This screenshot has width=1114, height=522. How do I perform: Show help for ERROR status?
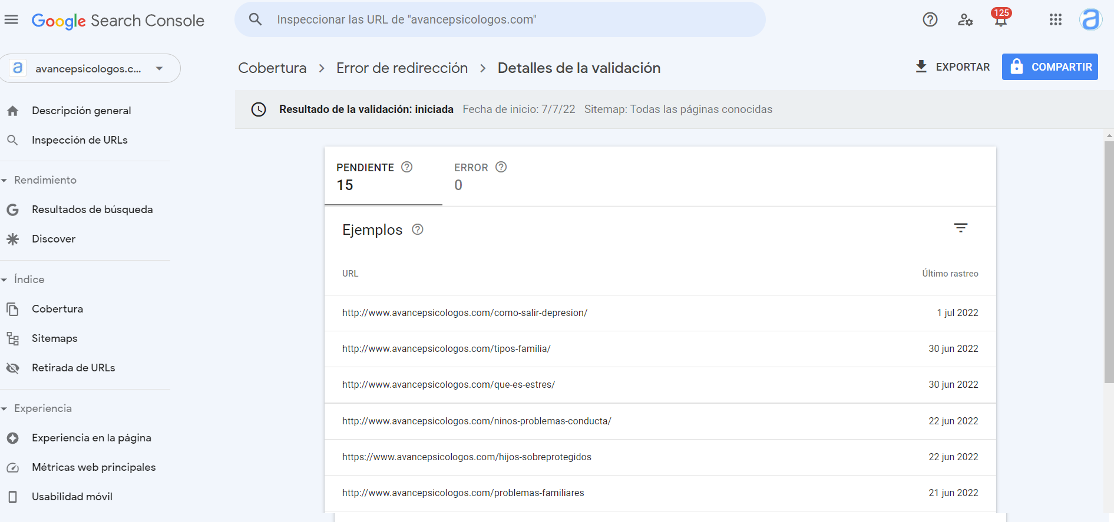(x=501, y=167)
